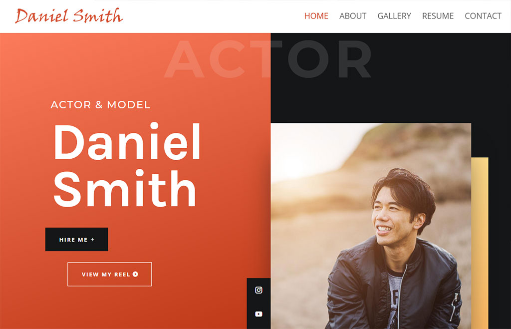
Task: Click the yellow accent block beside the photo
Action: pyautogui.click(x=480, y=243)
